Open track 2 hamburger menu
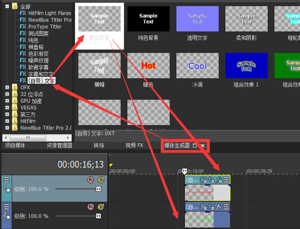 [7, 207]
